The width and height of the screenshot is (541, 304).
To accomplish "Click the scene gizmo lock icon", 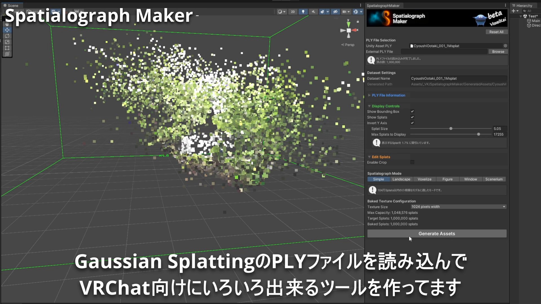I will [358, 21].
